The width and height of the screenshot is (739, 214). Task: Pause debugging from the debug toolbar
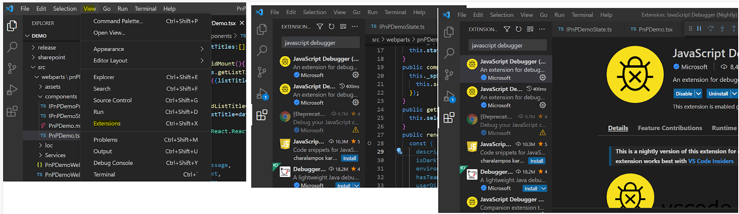click(x=699, y=29)
